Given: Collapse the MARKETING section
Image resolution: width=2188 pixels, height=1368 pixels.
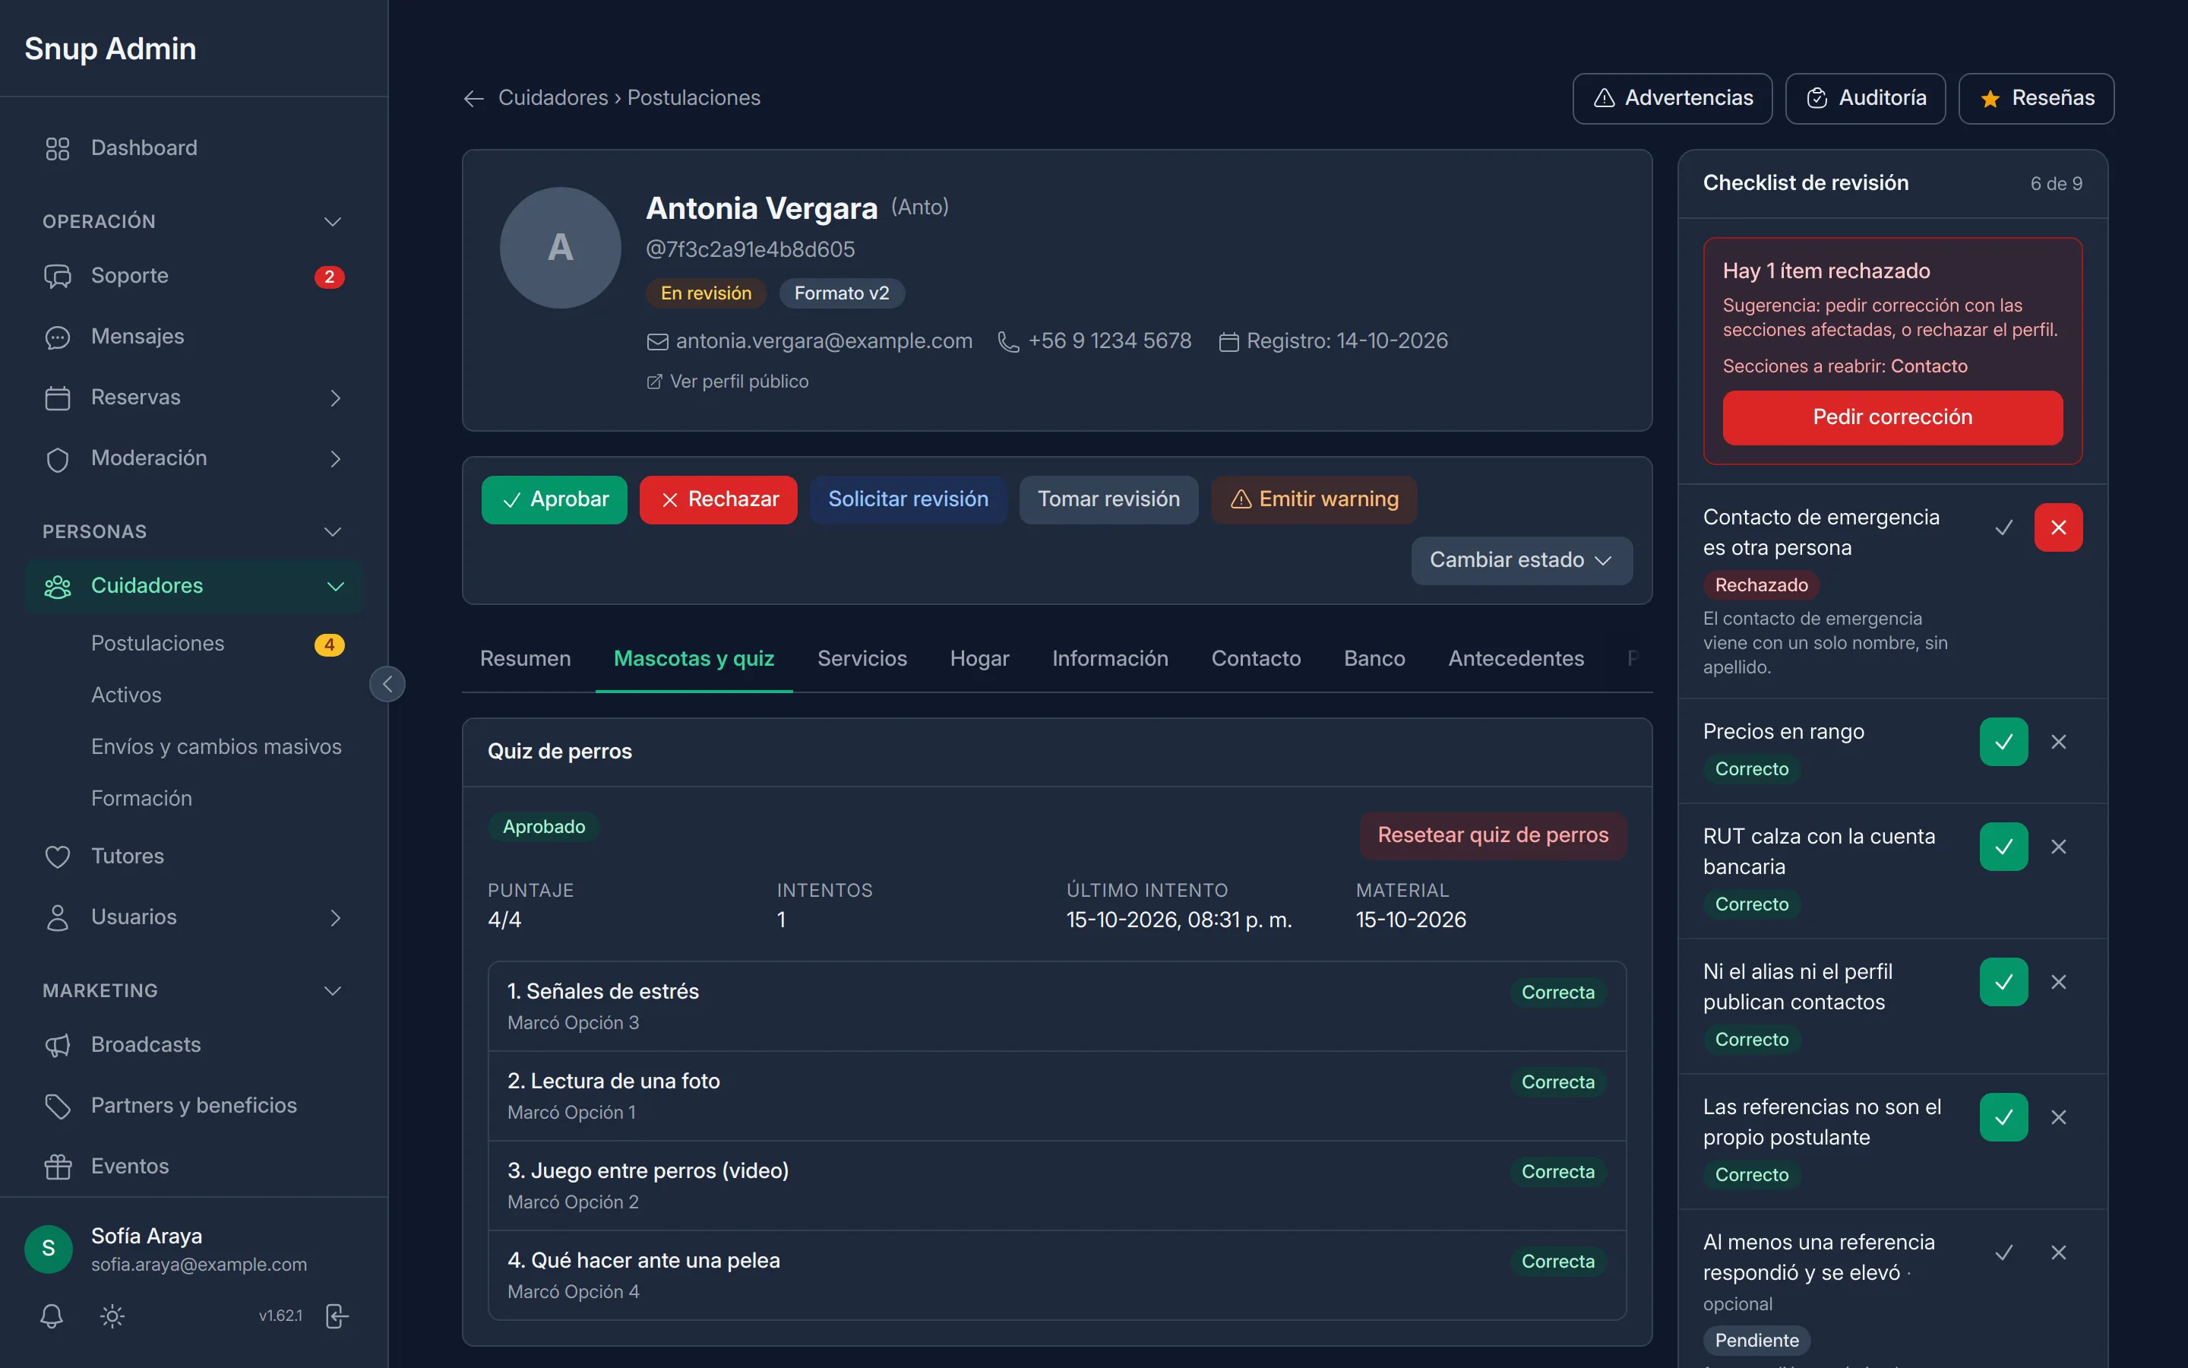Looking at the screenshot, I should pos(333,991).
